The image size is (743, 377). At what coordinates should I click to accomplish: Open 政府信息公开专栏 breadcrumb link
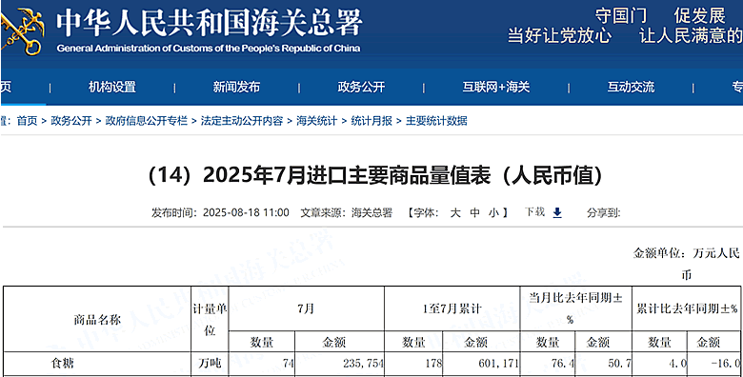[147, 121]
